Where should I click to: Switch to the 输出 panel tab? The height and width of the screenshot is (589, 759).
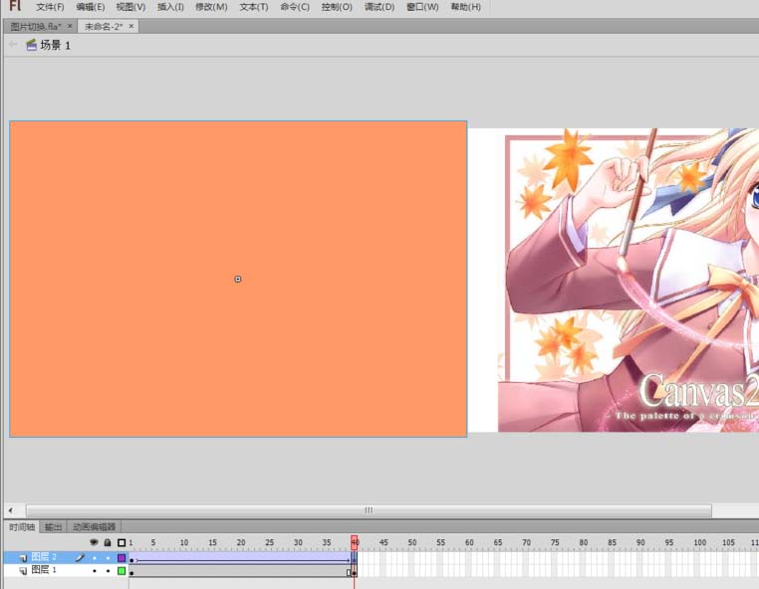click(x=53, y=526)
